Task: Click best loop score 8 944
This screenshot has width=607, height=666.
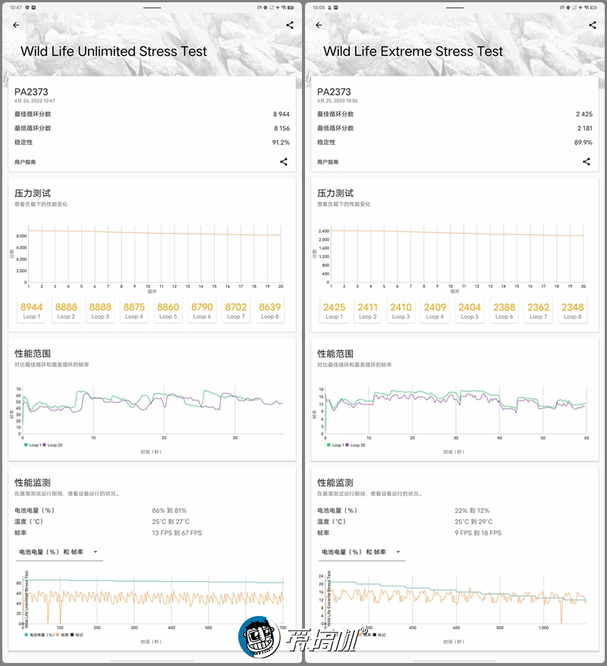Action: point(281,115)
